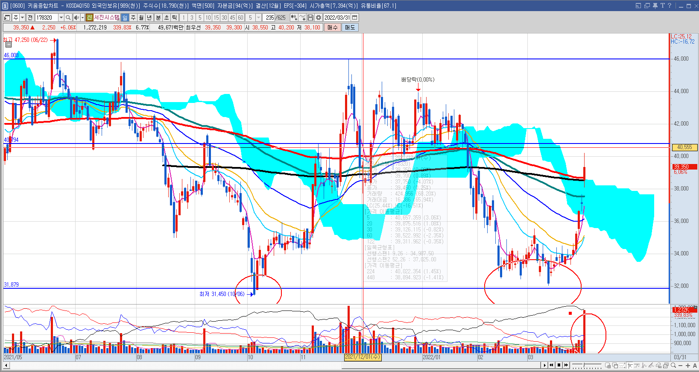Image resolution: width=699 pixels, height=372 pixels.
Task: Click the chart layout icon at toolbar start
Action: coord(7,18)
